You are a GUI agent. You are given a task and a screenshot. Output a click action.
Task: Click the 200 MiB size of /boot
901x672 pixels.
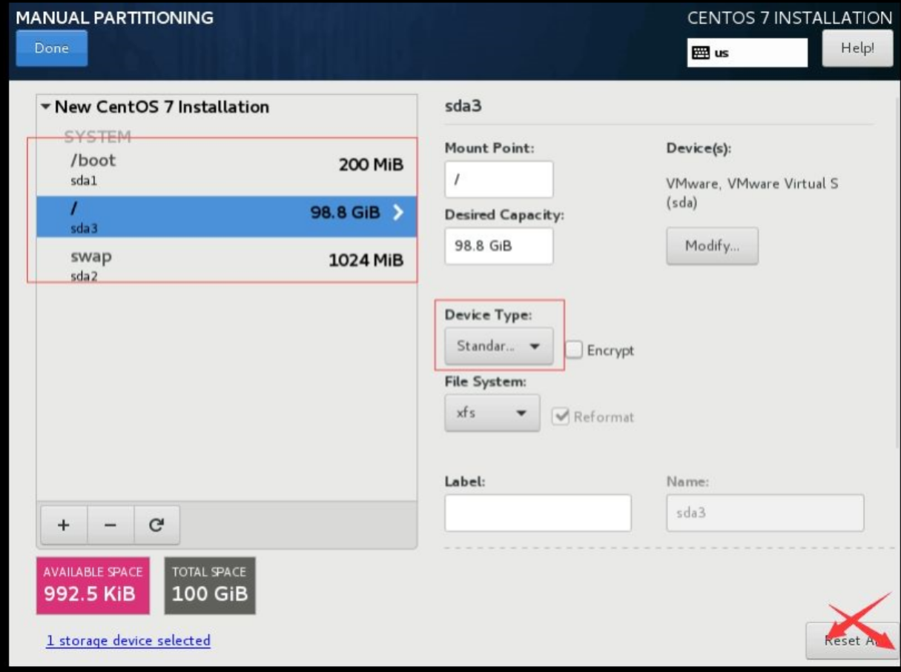(371, 164)
